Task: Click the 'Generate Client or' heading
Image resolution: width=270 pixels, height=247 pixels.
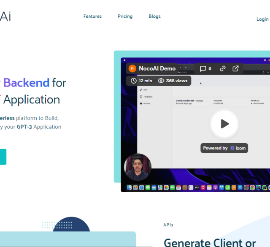Action: (x=210, y=243)
